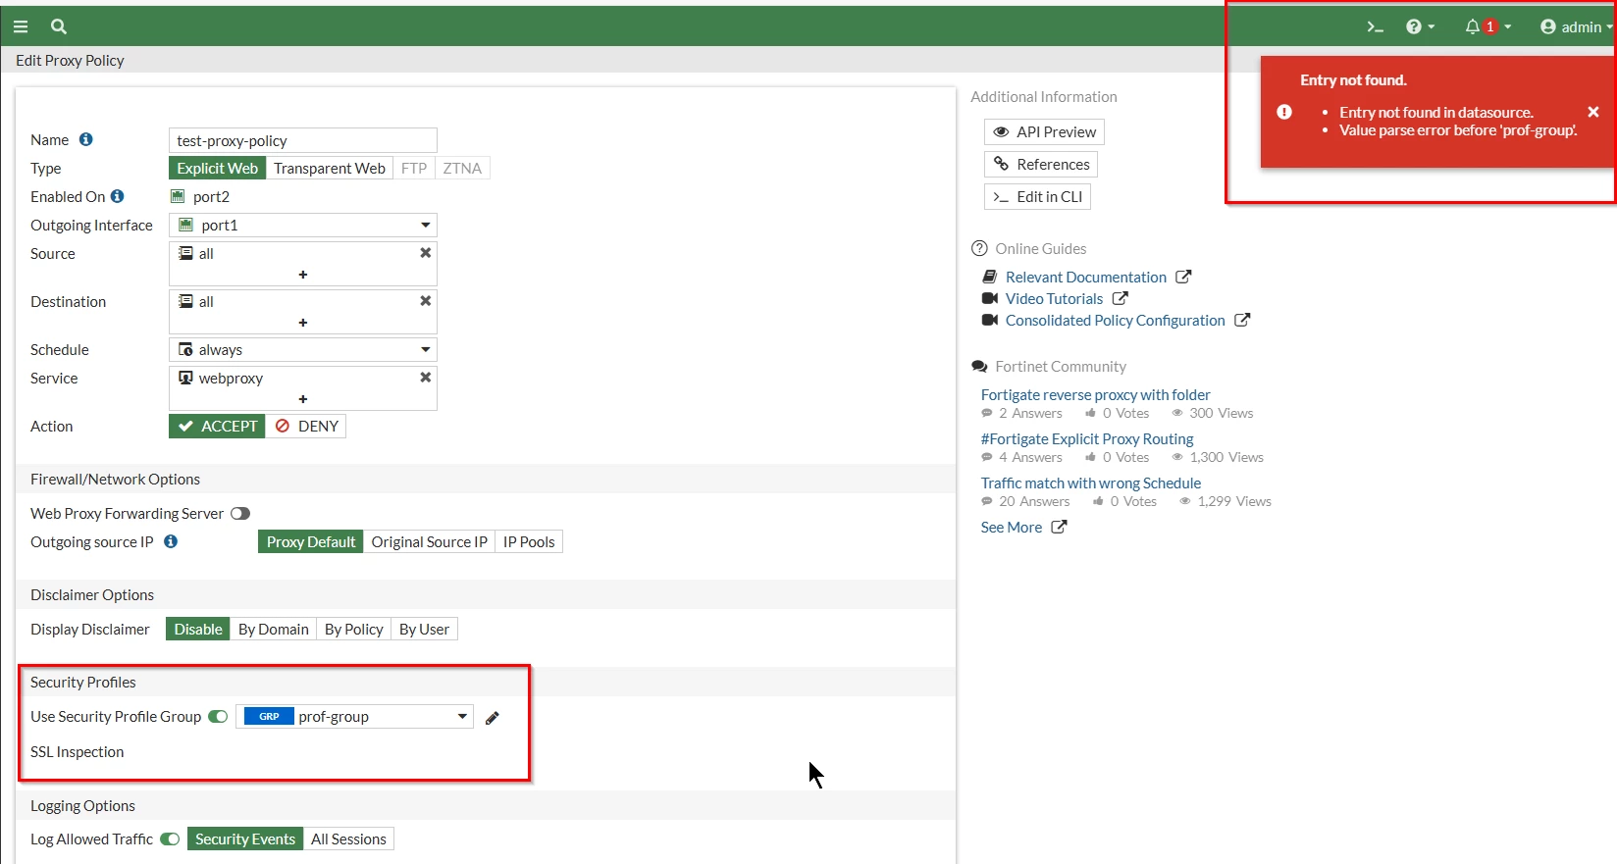The width and height of the screenshot is (1617, 864).
Task: Add a new Source entry
Action: click(303, 275)
